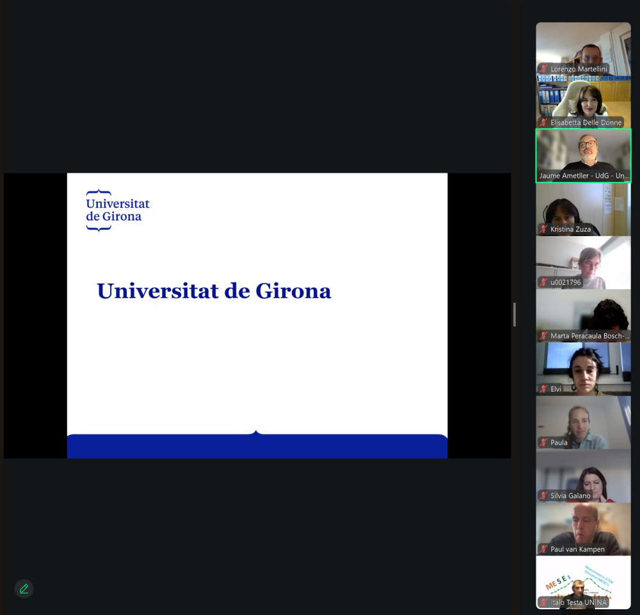
Task: Click the muted mic icon beside Kristina Zuza
Action: coord(544,229)
